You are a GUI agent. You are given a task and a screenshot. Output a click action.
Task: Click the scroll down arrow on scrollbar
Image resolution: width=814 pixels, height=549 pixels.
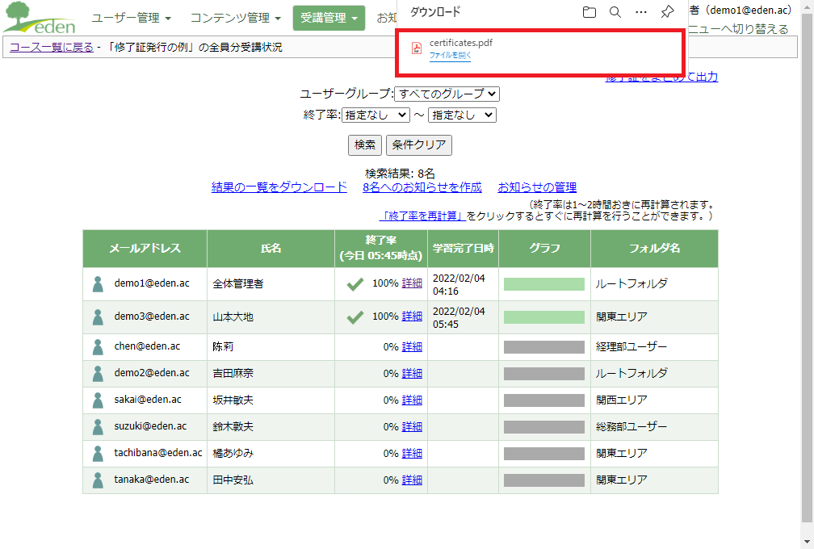coord(807,542)
